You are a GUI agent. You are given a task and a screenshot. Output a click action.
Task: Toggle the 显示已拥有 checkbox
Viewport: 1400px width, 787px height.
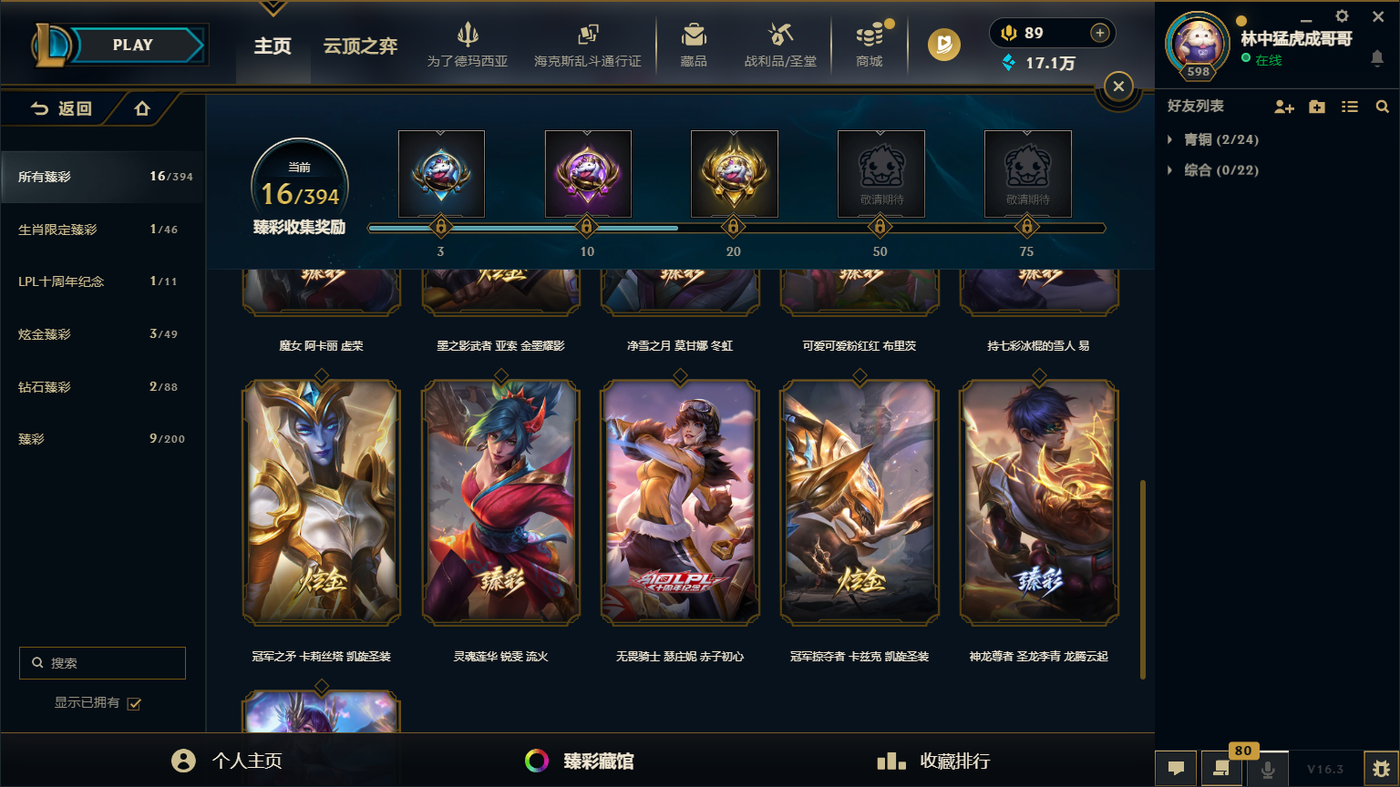pyautogui.click(x=134, y=703)
